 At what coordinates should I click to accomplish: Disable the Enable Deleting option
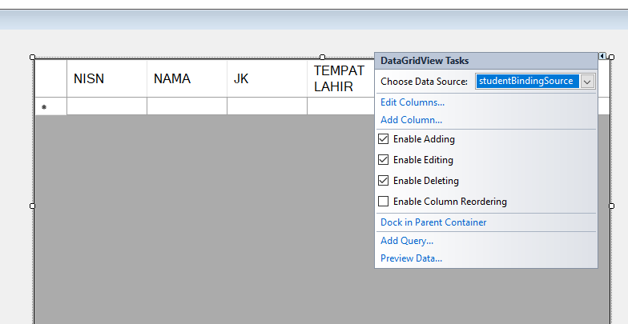(384, 181)
